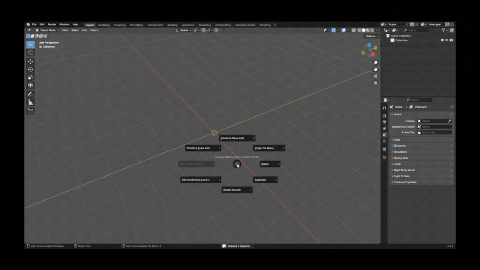
Task: Click the viewport zoom magnifier icon
Action: click(x=375, y=62)
